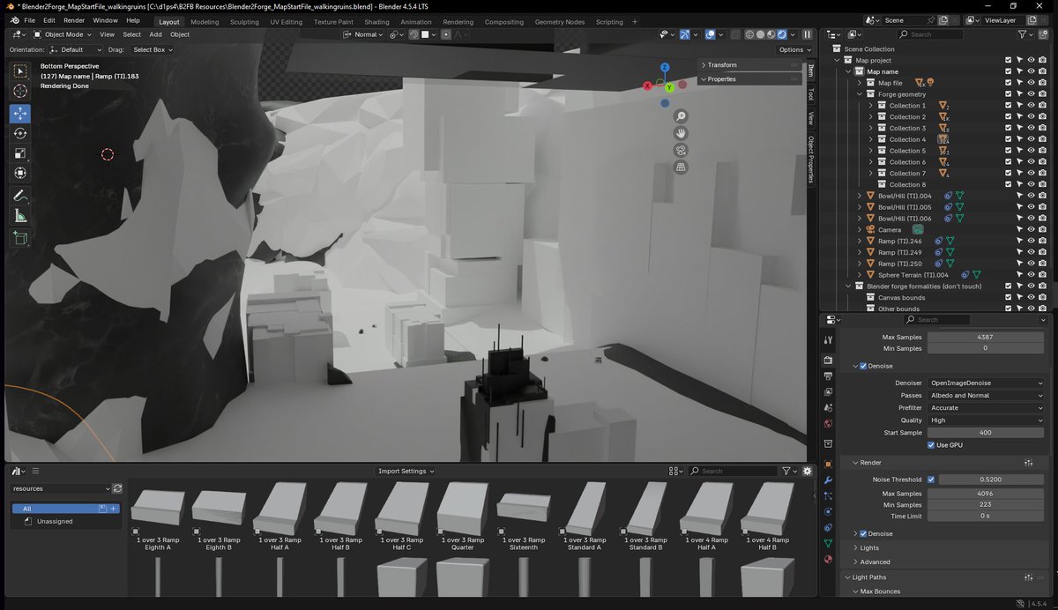Toggle camera view via the camera gizmo
Image resolution: width=1058 pixels, height=610 pixels.
pyautogui.click(x=682, y=150)
